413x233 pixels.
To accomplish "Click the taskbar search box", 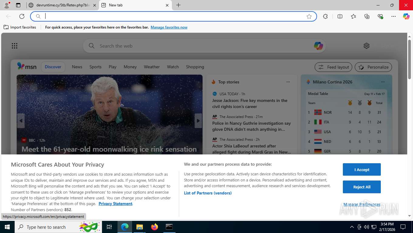I will (x=58, y=227).
